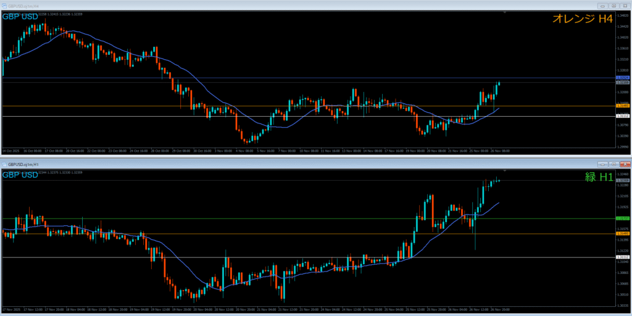Viewport: 632px width, 316px height.
Task: Click the 26 Nov 20:00 label on H1 time axis
Action: pos(500,310)
